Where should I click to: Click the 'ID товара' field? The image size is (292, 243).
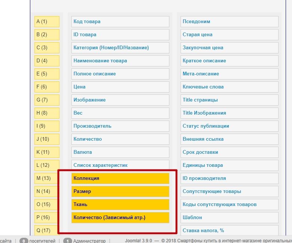(120, 35)
